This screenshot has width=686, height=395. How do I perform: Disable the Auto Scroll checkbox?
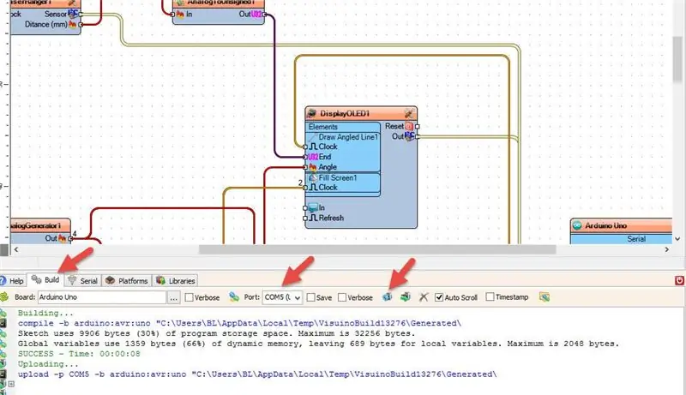[439, 297]
